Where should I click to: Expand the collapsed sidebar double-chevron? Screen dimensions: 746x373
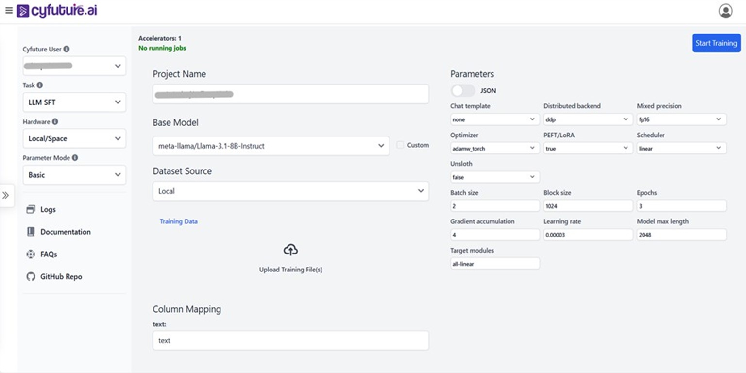(x=6, y=195)
